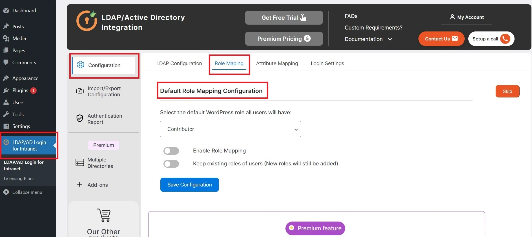The width and height of the screenshot is (532, 237).
Task: Click the My Account person icon
Action: click(x=452, y=17)
